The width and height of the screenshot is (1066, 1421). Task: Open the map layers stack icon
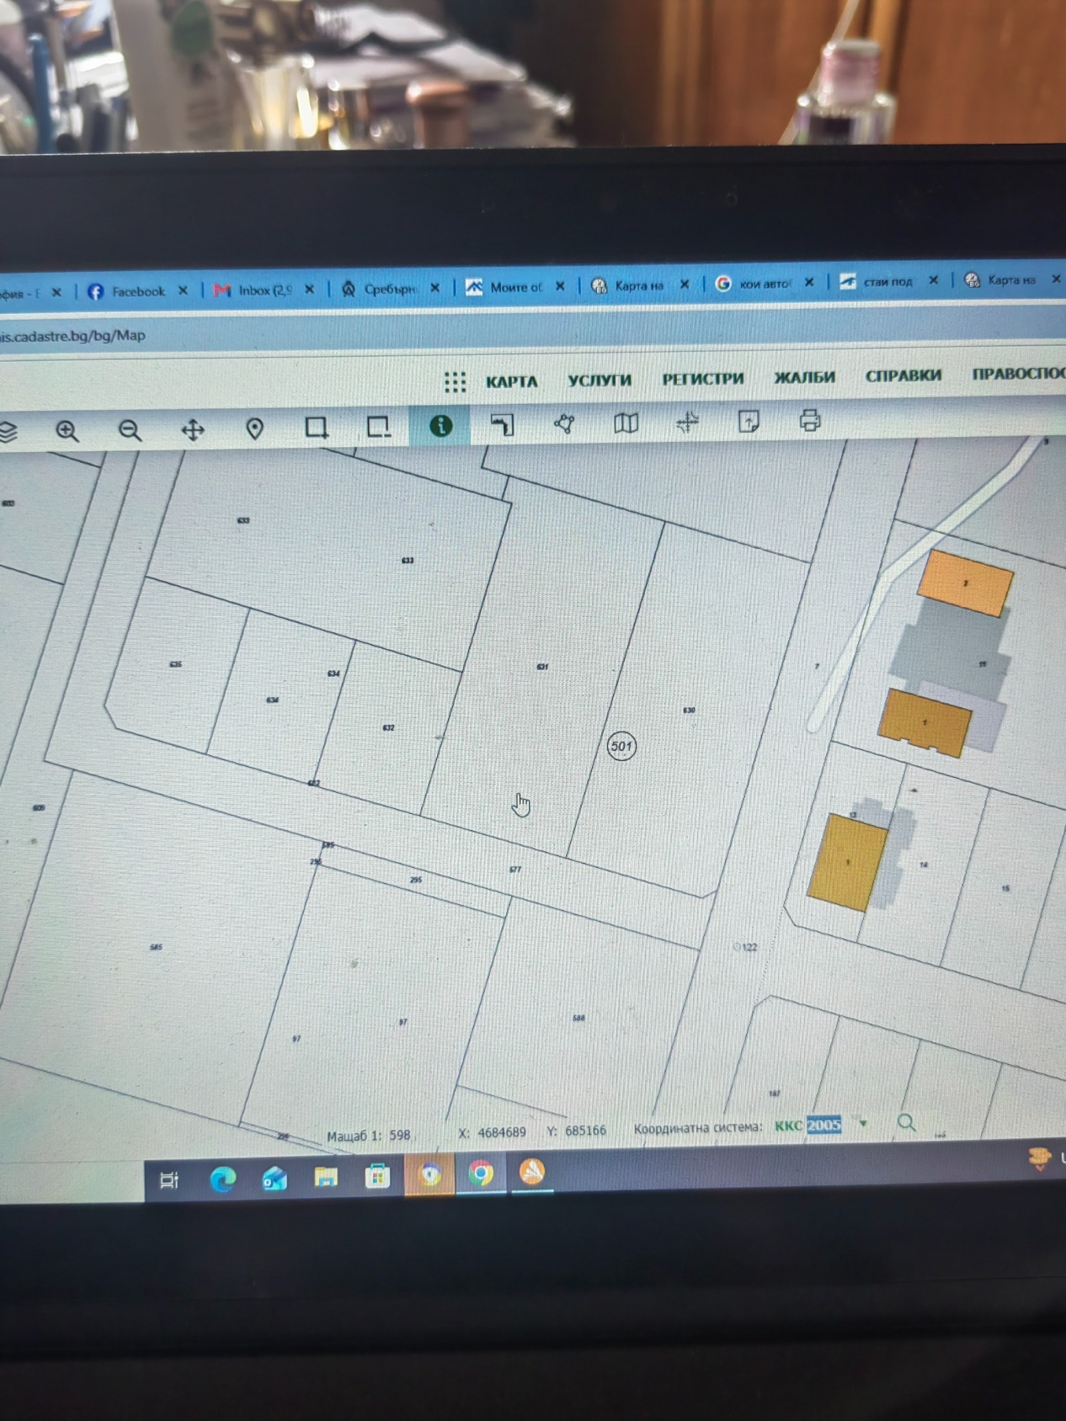click(x=7, y=432)
